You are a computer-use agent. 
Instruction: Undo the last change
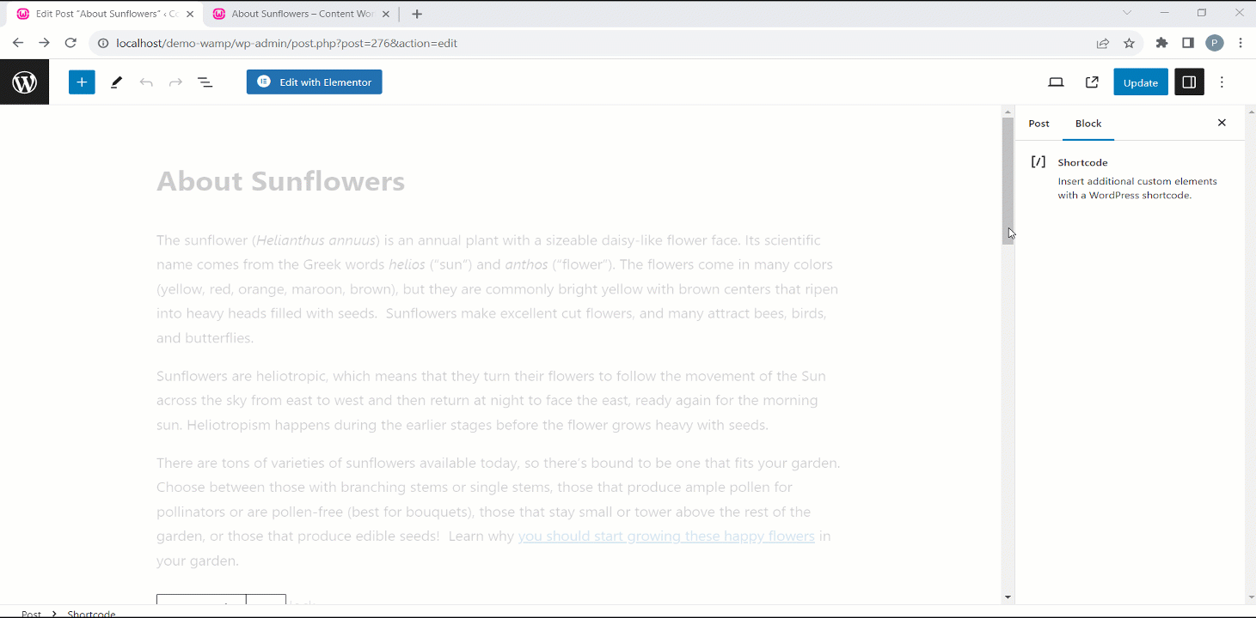tap(146, 82)
